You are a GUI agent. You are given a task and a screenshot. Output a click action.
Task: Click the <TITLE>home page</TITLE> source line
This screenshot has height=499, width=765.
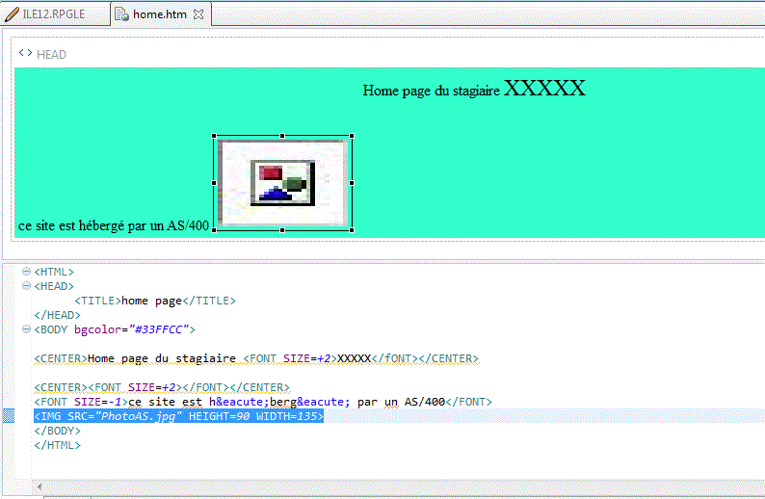click(155, 301)
